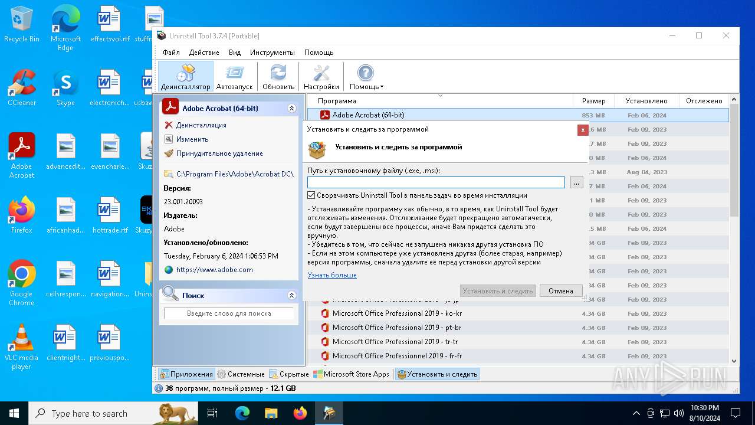This screenshot has width=755, height=425.
Task: Click Деинсталляция in the side panel
Action: click(x=201, y=125)
